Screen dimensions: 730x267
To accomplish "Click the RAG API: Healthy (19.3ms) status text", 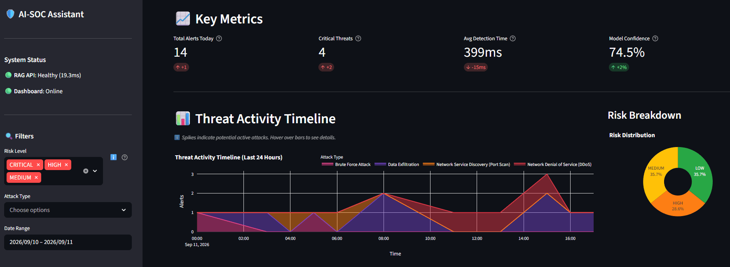I will (47, 75).
